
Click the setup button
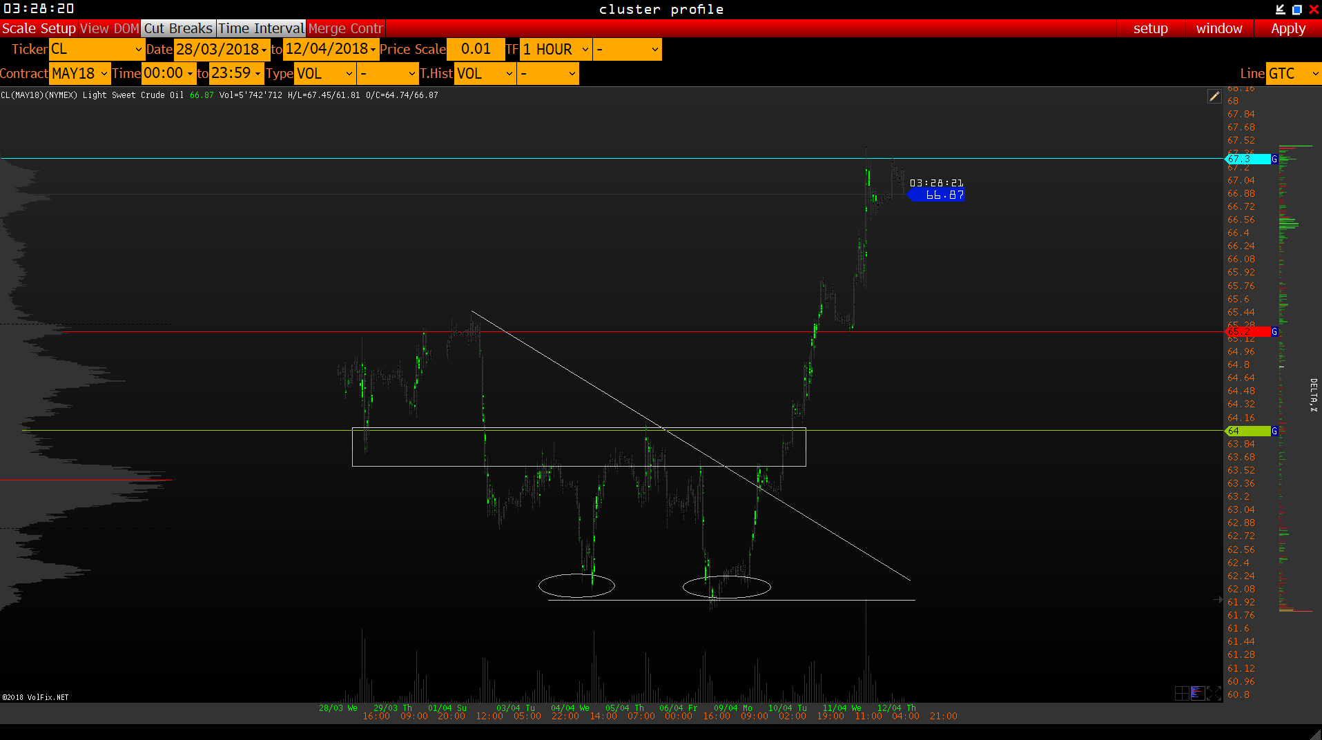tap(1151, 28)
